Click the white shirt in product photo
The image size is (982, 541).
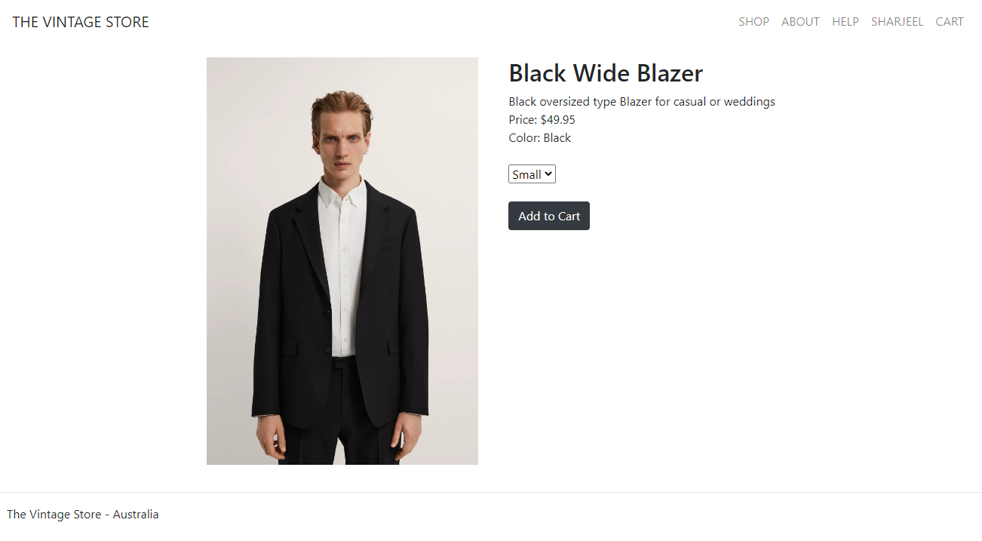click(x=342, y=264)
